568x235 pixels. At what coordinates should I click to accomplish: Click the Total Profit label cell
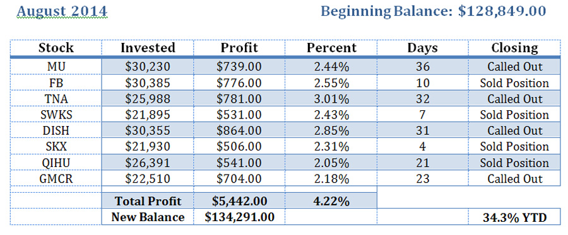148,200
